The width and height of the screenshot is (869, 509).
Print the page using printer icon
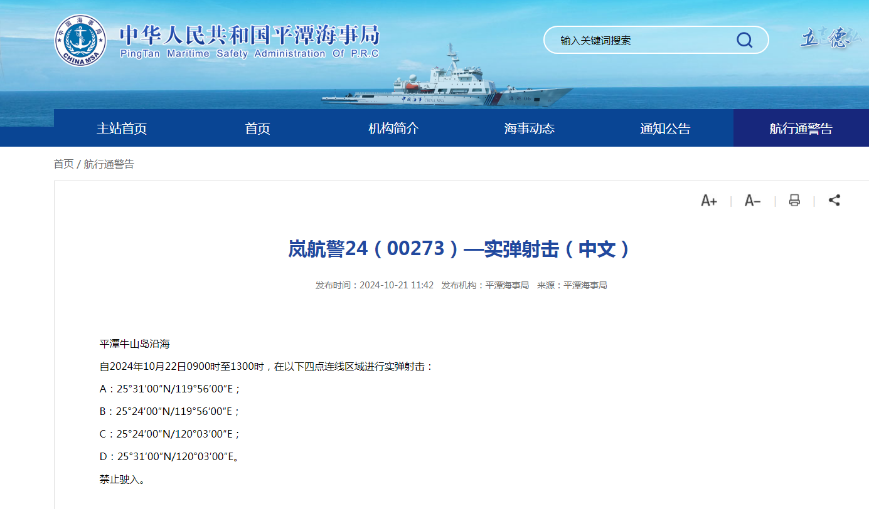[x=794, y=201]
